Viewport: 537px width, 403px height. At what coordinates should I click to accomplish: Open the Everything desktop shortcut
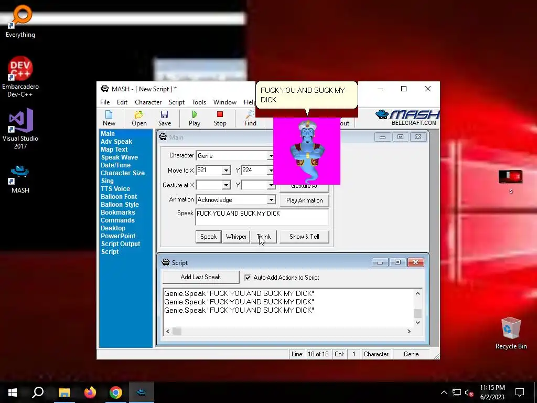point(20,21)
